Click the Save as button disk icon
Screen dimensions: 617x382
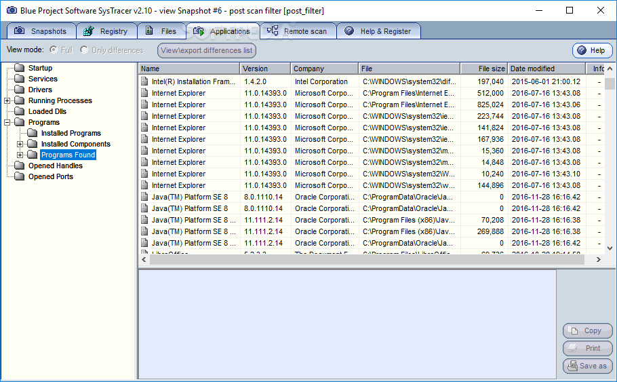tap(572, 366)
